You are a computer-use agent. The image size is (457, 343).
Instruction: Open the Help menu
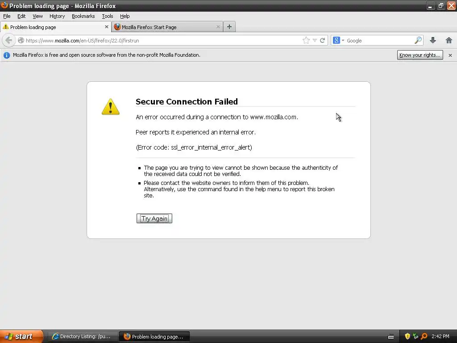tap(125, 16)
